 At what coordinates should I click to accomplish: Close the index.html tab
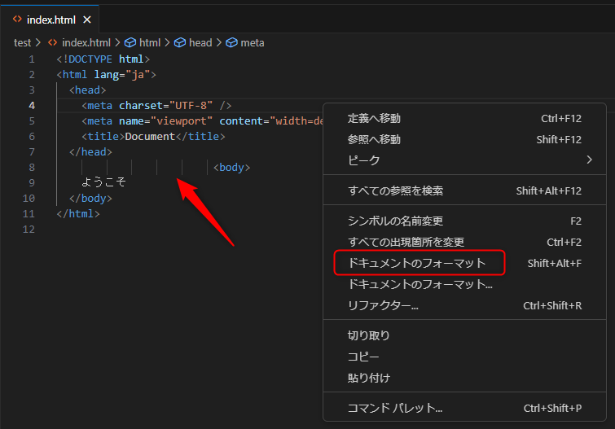(x=87, y=19)
